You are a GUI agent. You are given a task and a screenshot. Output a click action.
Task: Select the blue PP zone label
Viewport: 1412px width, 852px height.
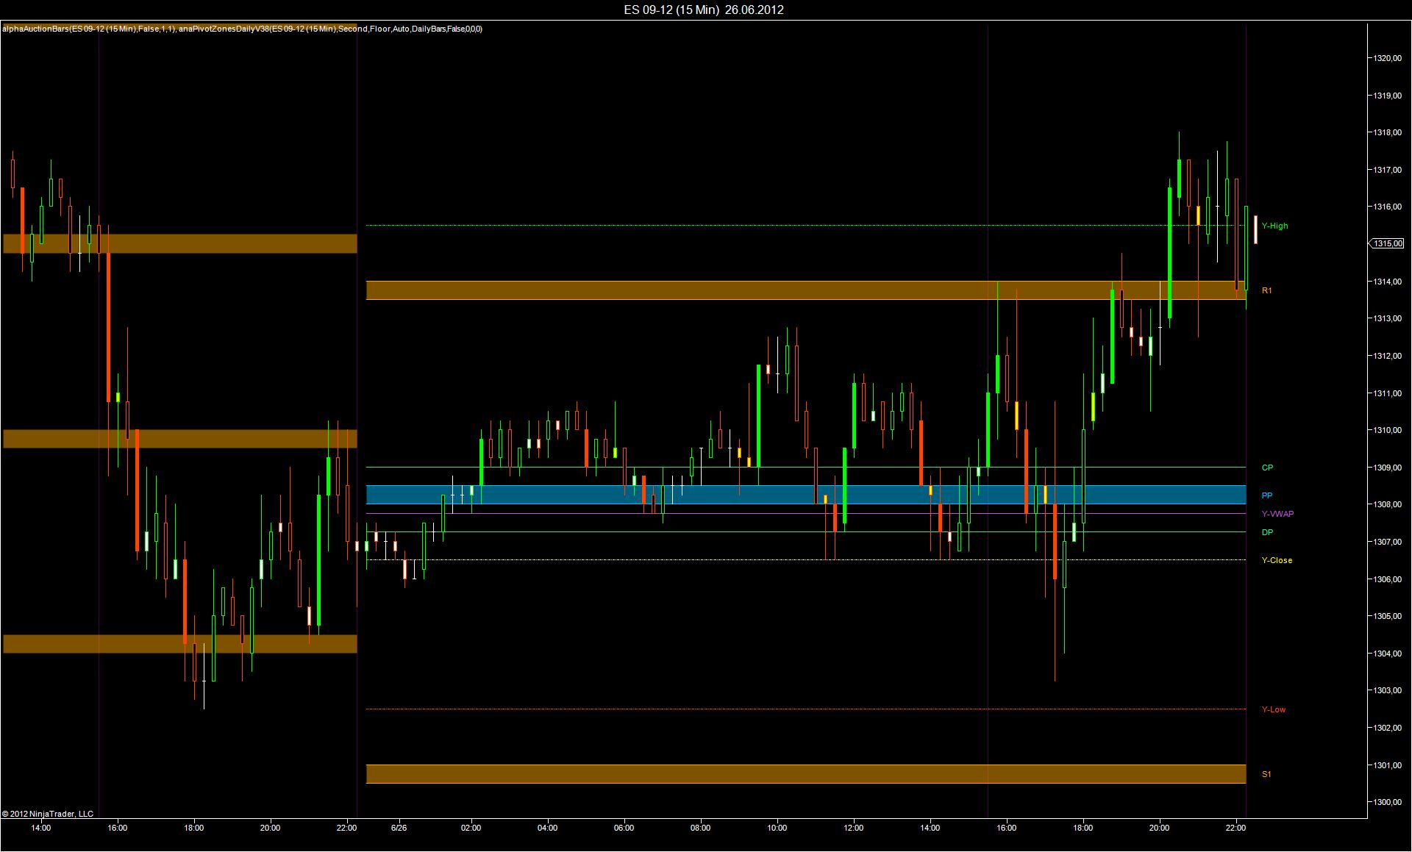click(1266, 496)
